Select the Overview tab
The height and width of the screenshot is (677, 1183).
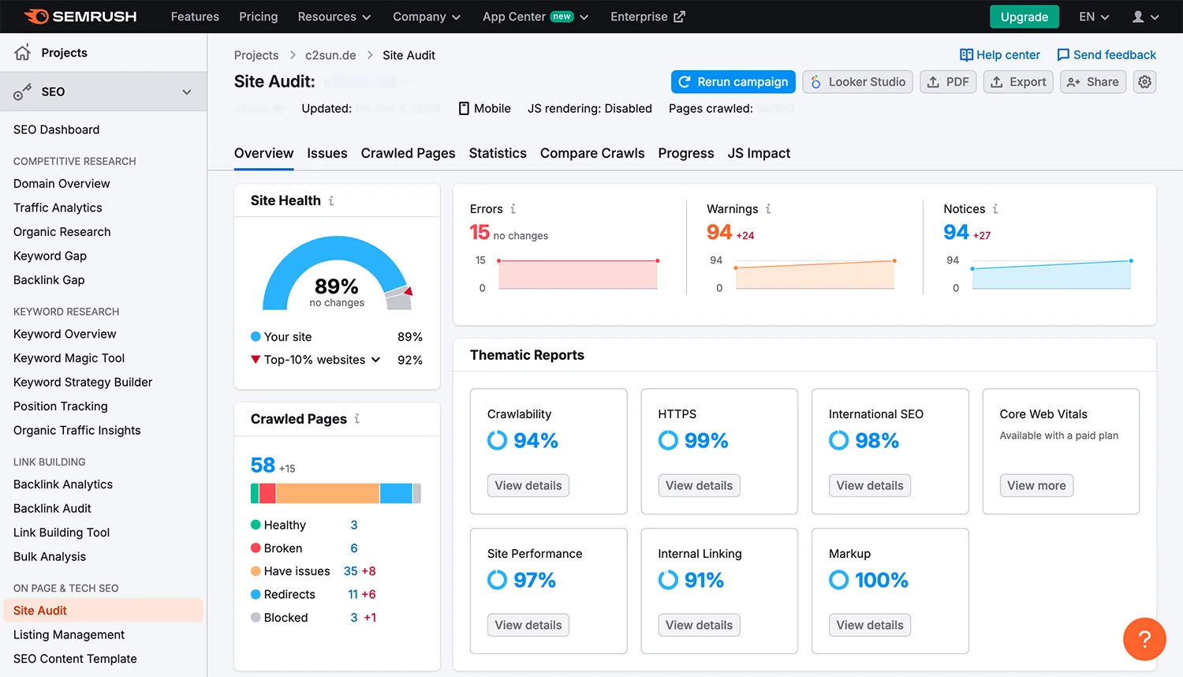pos(263,153)
